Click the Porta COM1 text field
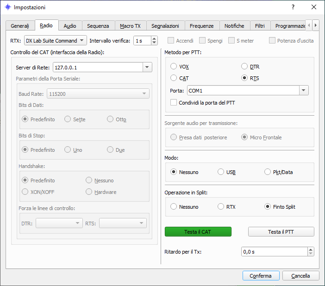Image resolution: width=325 pixels, height=286 pixels. 243,90
